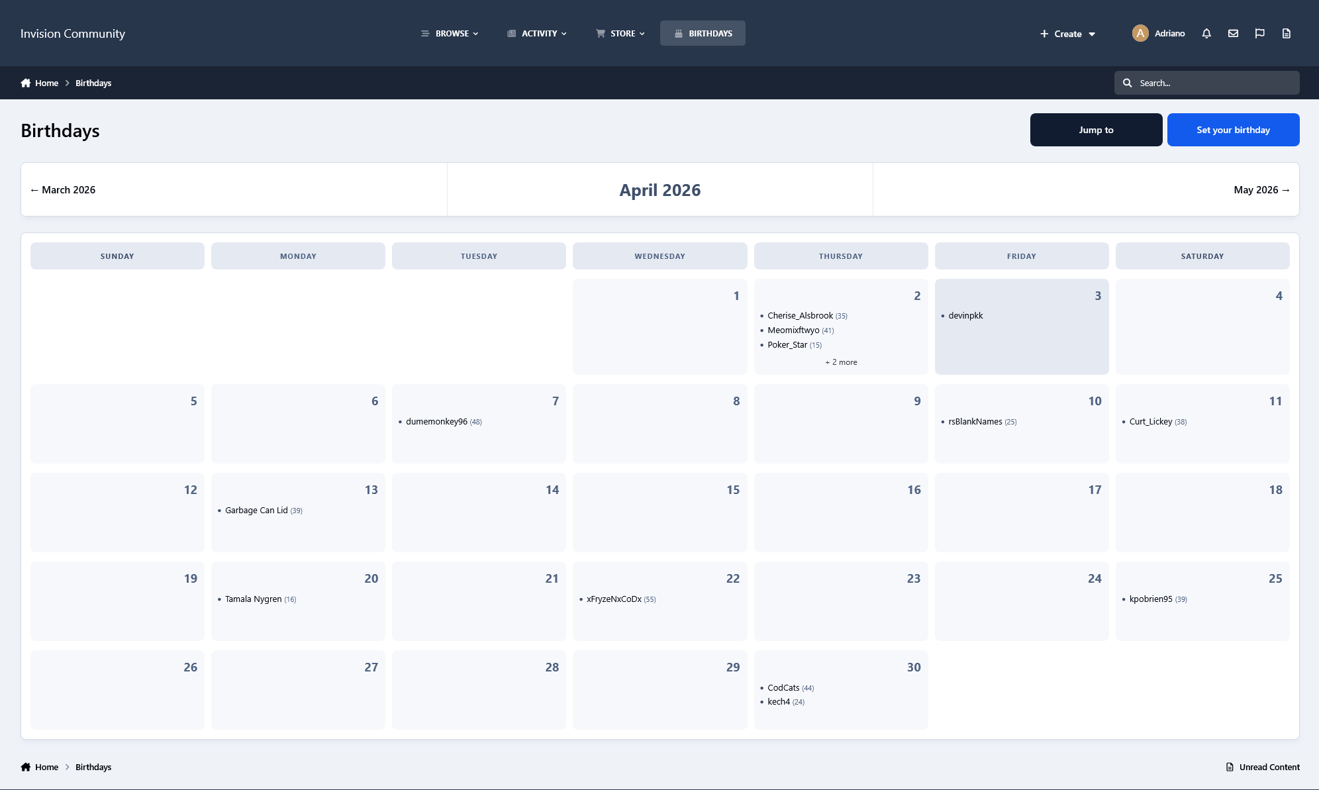1319x790 pixels.
Task: Select the shopping cart icon beside Store
Action: point(599,33)
